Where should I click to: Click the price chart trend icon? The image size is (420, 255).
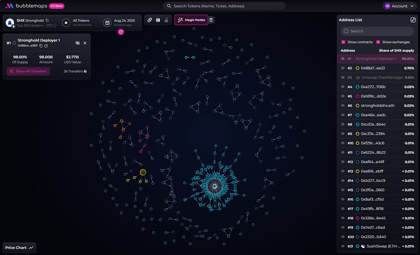tap(31, 248)
